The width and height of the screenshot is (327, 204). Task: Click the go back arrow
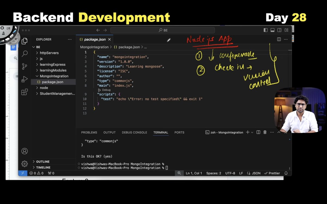click(98, 30)
